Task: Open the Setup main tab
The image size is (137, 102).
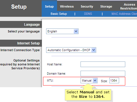Action: [x=49, y=6]
